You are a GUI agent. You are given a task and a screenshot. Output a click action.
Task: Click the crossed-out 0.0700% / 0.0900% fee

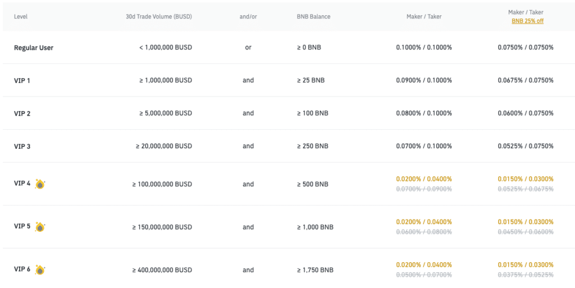pos(424,189)
